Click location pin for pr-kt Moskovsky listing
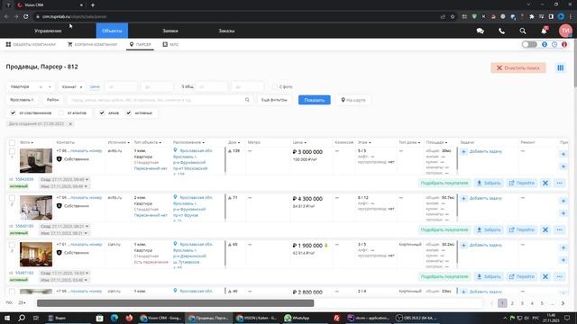Viewport: 577px width, 324px height. (x=175, y=150)
